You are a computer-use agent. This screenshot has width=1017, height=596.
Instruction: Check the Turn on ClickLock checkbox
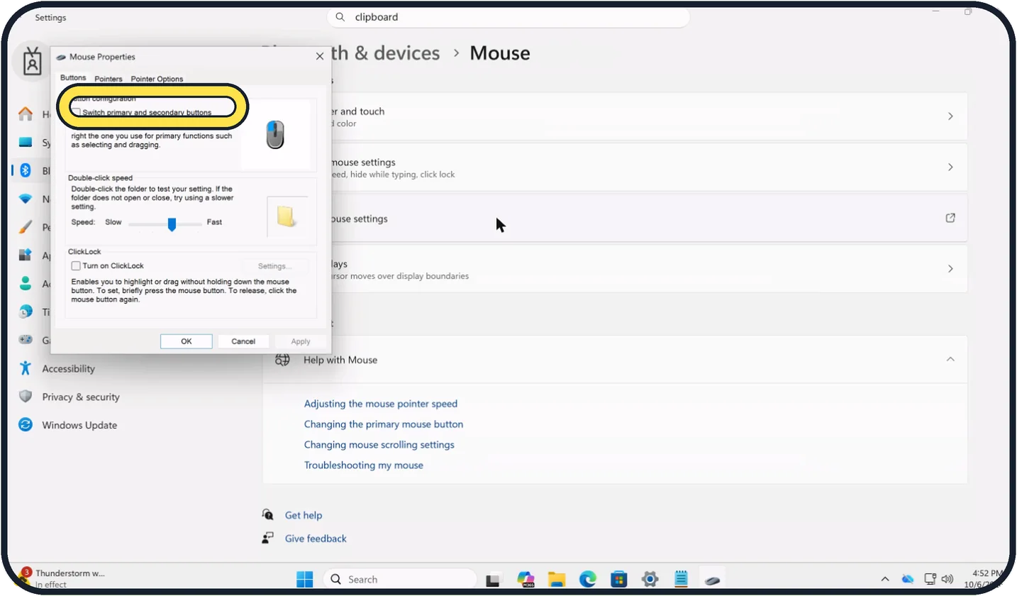tap(76, 265)
